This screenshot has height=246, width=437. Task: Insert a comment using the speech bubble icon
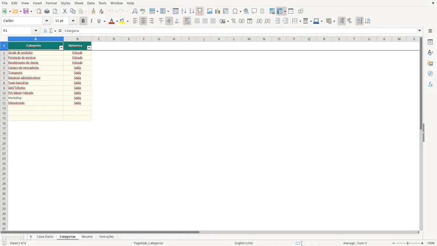(254, 11)
